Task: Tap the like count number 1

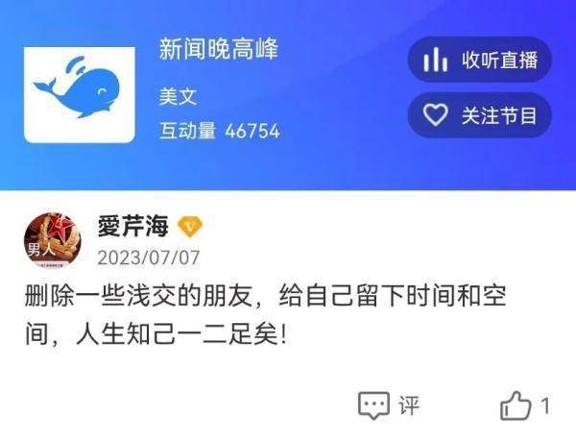Action: tap(545, 405)
